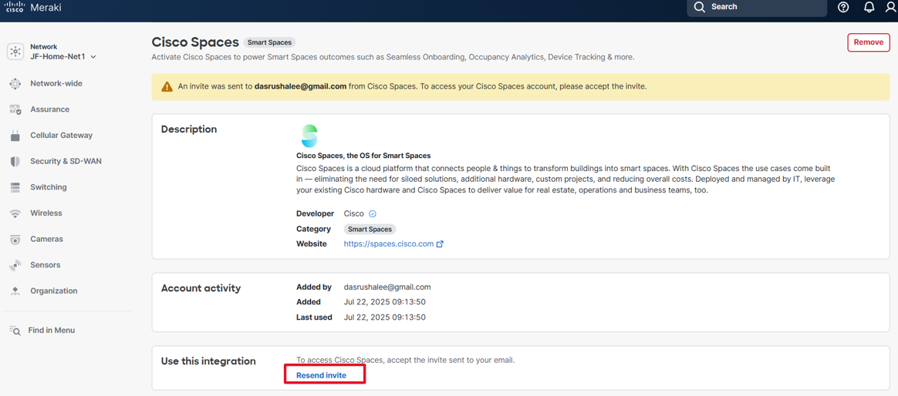This screenshot has width=898, height=396.
Task: Click the Cellular Gateway icon
Action: (15, 136)
